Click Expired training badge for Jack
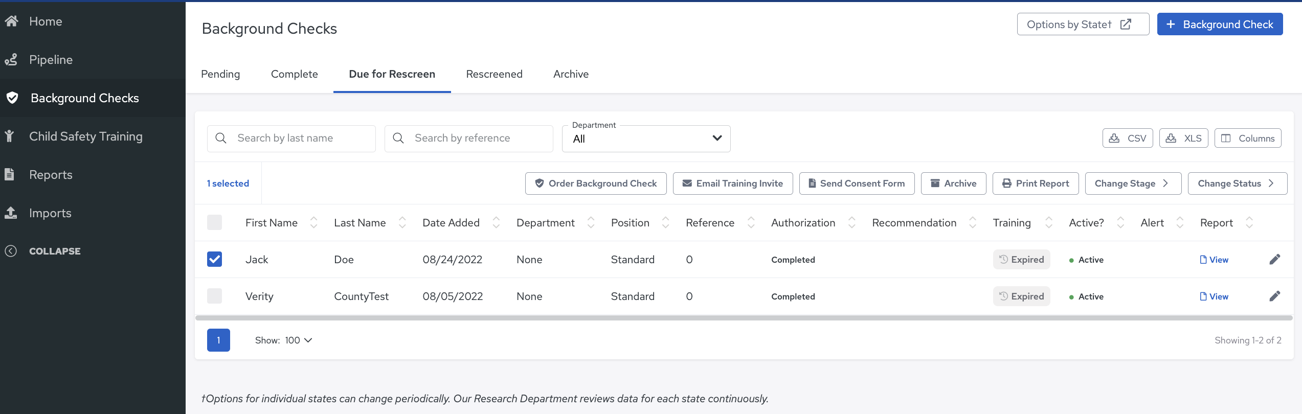 (x=1022, y=260)
